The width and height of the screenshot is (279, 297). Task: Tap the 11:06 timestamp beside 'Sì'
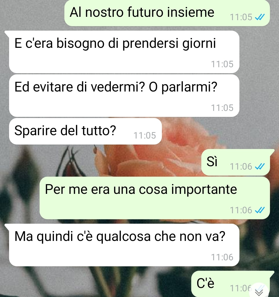coord(241,167)
